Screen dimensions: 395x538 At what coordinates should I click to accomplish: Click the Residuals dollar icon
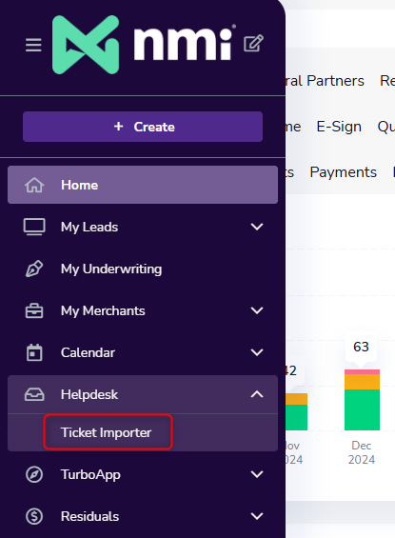34,516
